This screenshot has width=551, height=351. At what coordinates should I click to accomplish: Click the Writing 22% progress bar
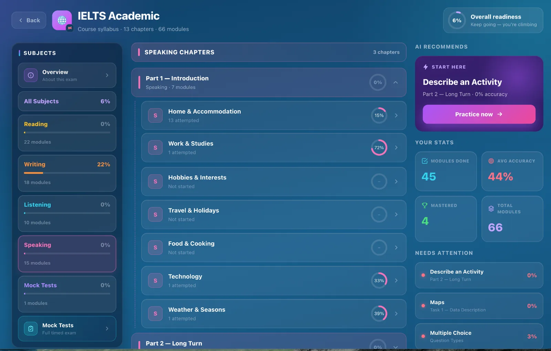click(x=67, y=173)
